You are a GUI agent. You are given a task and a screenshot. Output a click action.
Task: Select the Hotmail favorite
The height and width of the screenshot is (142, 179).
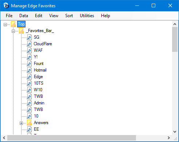click(x=40, y=70)
